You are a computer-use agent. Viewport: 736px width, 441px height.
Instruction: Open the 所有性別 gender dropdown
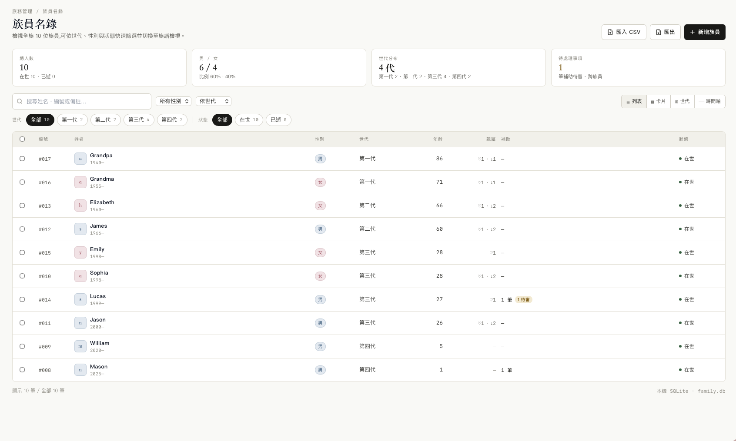coord(174,101)
